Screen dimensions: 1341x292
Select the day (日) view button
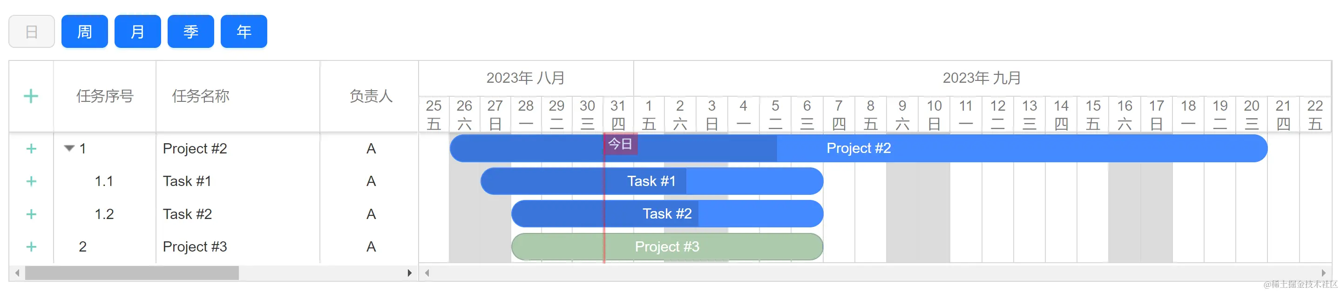pyautogui.click(x=32, y=32)
